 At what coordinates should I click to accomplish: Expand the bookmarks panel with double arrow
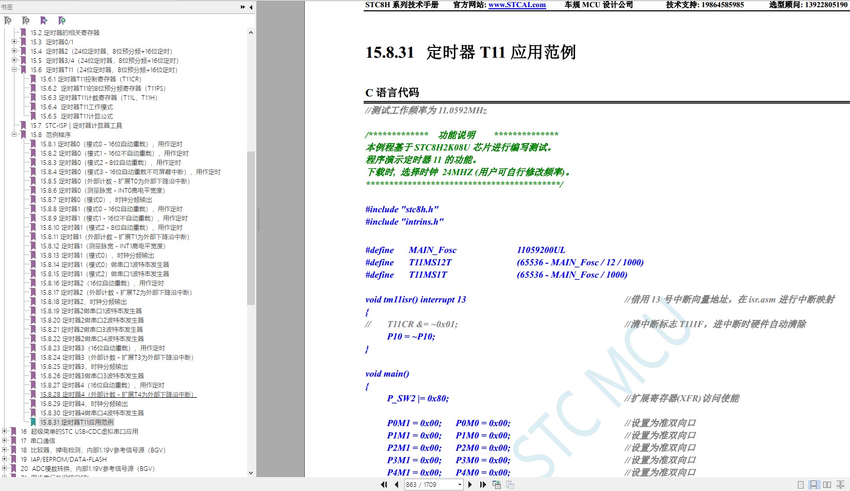coord(243,7)
